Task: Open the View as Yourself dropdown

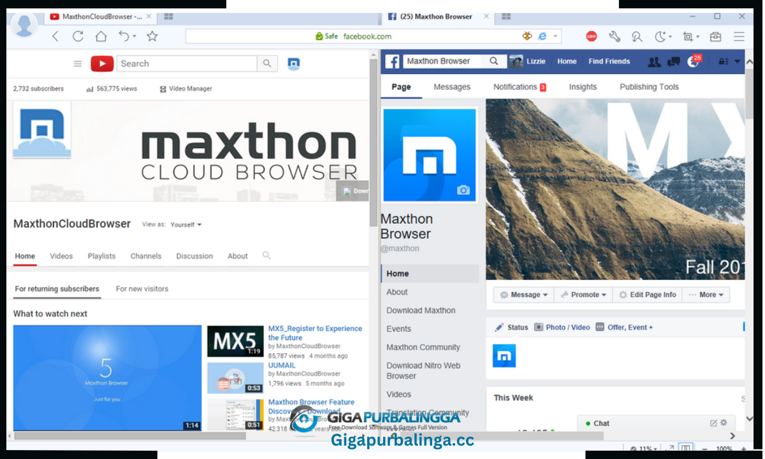Action: click(186, 224)
